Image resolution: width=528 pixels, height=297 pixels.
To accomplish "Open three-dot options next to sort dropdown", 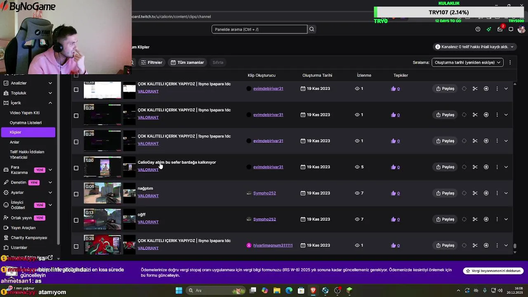I will [x=510, y=62].
